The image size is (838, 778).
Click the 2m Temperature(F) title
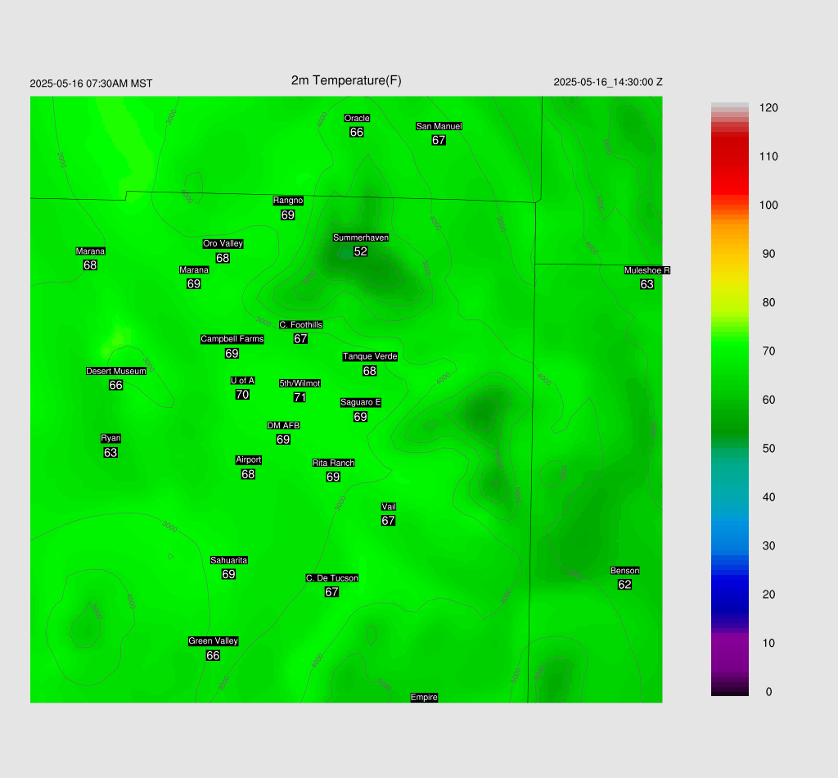pyautogui.click(x=346, y=80)
